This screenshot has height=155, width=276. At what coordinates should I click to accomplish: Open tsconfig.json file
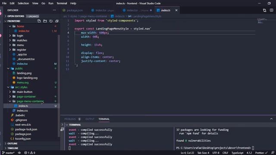[23, 139]
